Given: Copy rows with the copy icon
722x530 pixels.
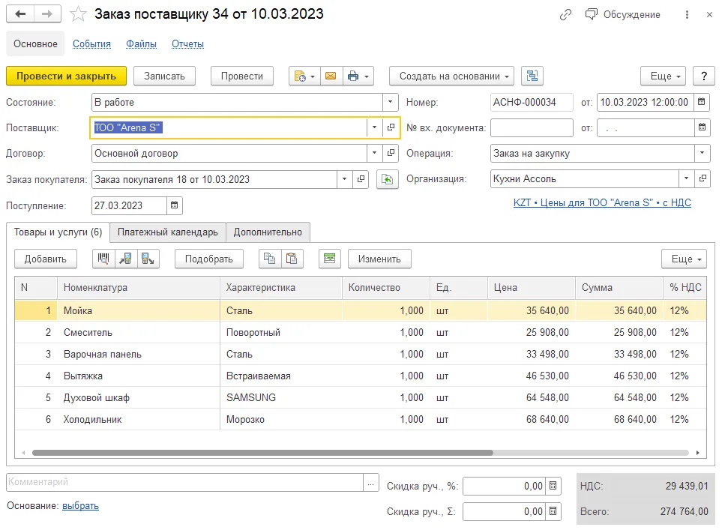Looking at the screenshot, I should [x=270, y=259].
